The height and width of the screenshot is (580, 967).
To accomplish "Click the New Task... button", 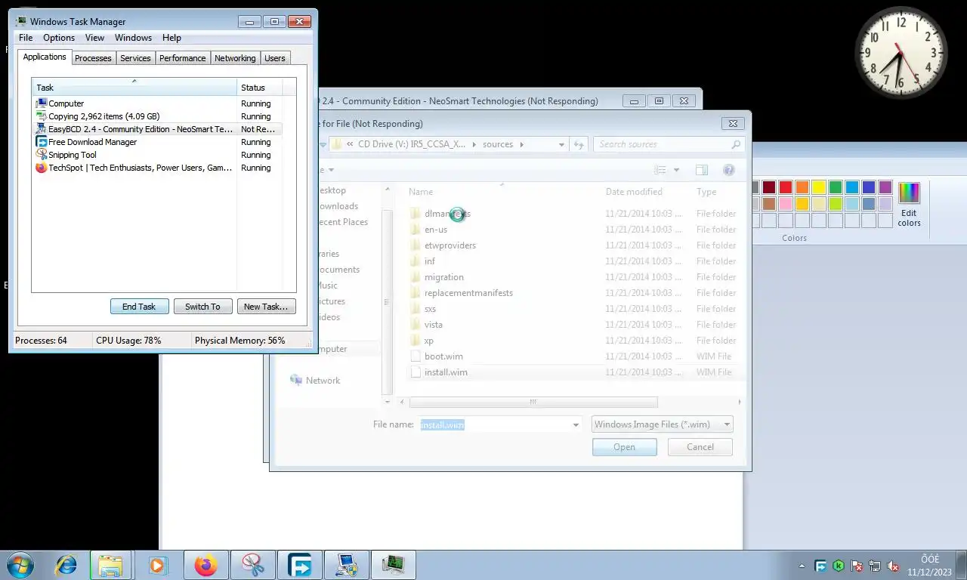I will pos(266,307).
